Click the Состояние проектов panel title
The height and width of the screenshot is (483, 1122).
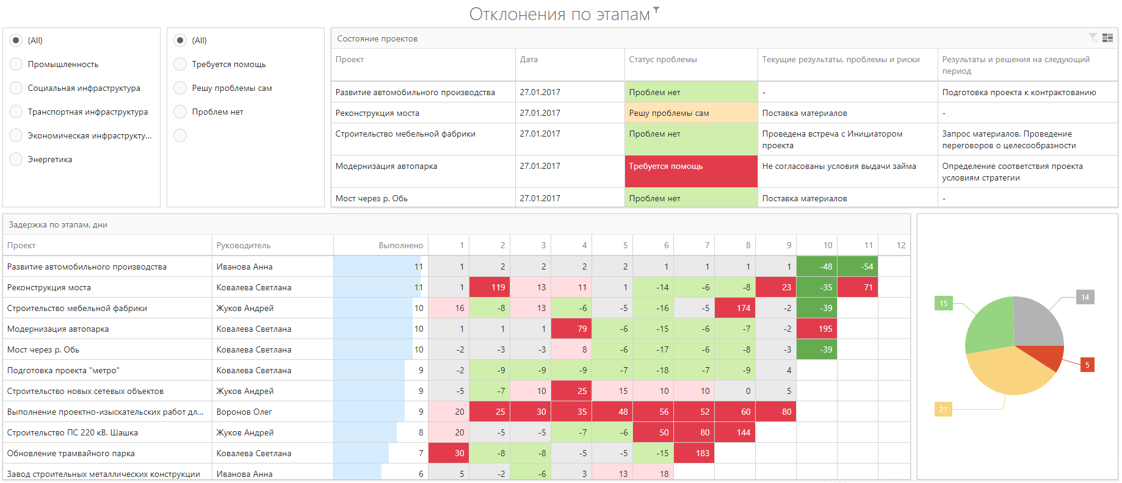(x=377, y=38)
